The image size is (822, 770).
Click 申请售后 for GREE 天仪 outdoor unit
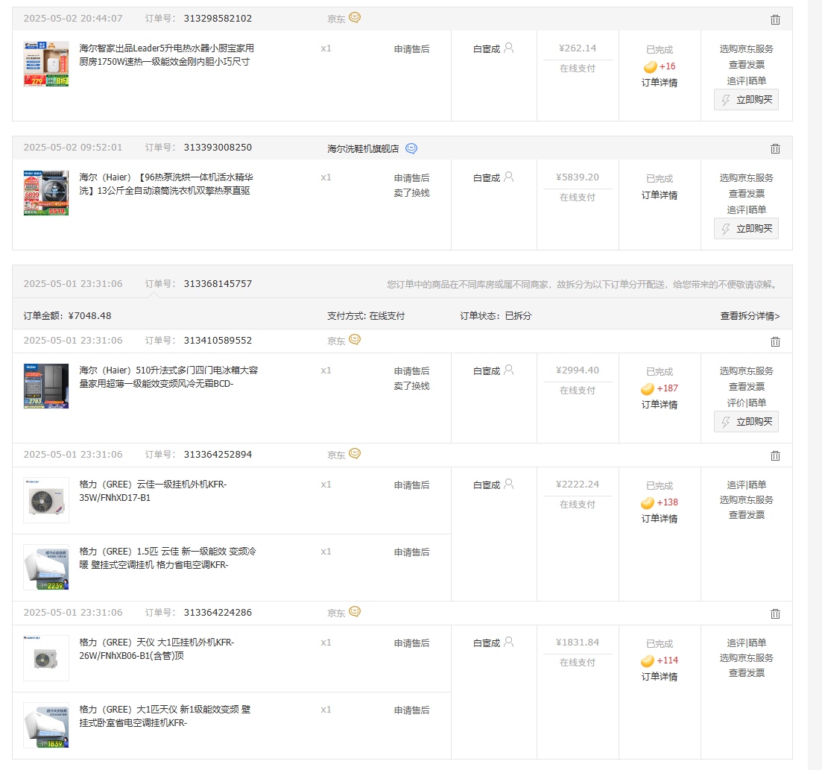[x=411, y=643]
